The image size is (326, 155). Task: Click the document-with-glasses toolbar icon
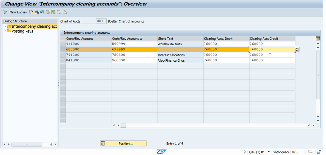pos(65,12)
